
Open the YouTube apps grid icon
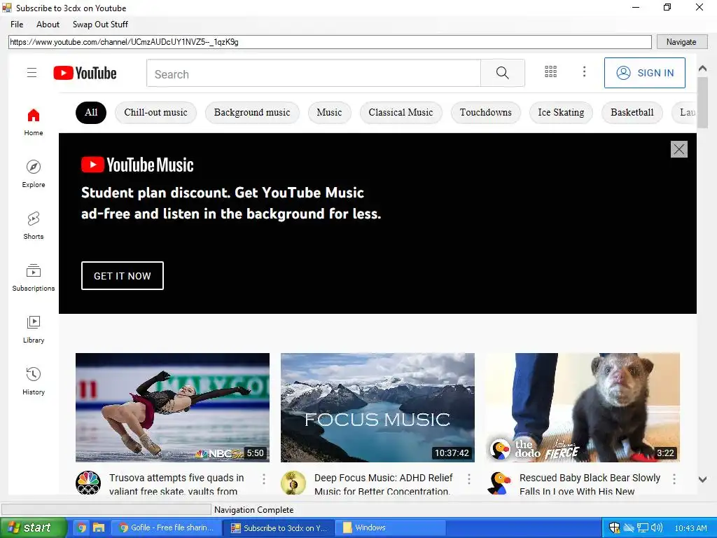click(550, 71)
